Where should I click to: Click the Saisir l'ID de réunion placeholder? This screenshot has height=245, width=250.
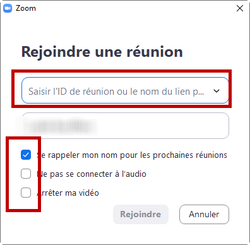point(116,92)
